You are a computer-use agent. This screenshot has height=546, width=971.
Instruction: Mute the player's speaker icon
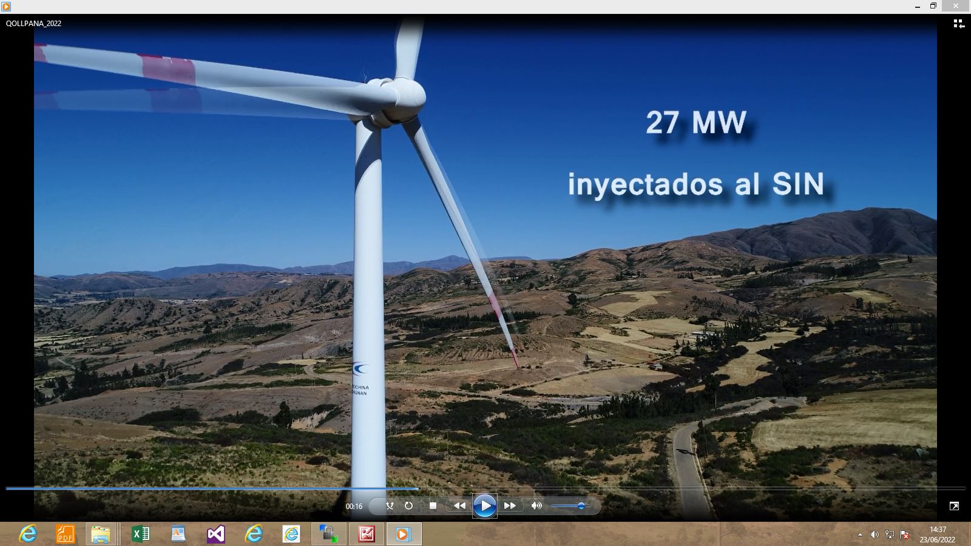[x=536, y=505]
